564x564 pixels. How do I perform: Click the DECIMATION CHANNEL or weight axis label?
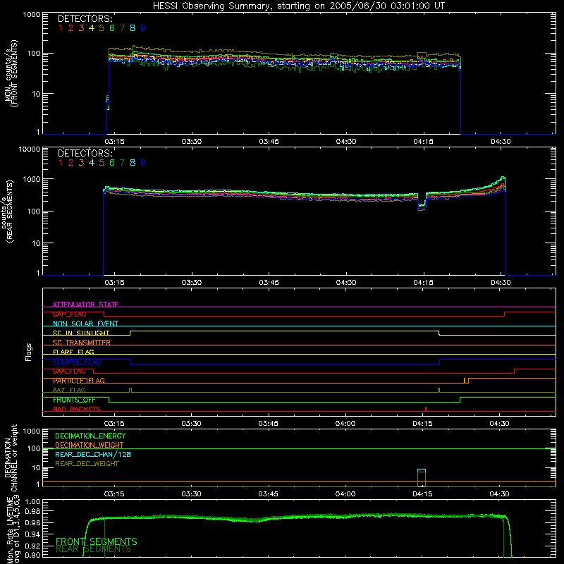[x=11, y=458]
